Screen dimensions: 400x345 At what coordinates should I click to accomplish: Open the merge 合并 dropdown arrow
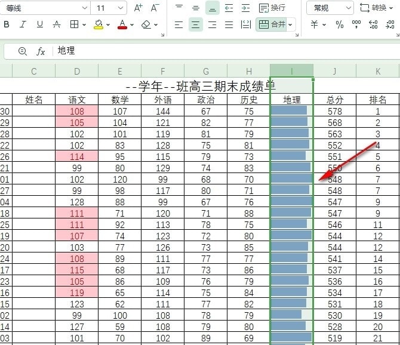pos(290,24)
